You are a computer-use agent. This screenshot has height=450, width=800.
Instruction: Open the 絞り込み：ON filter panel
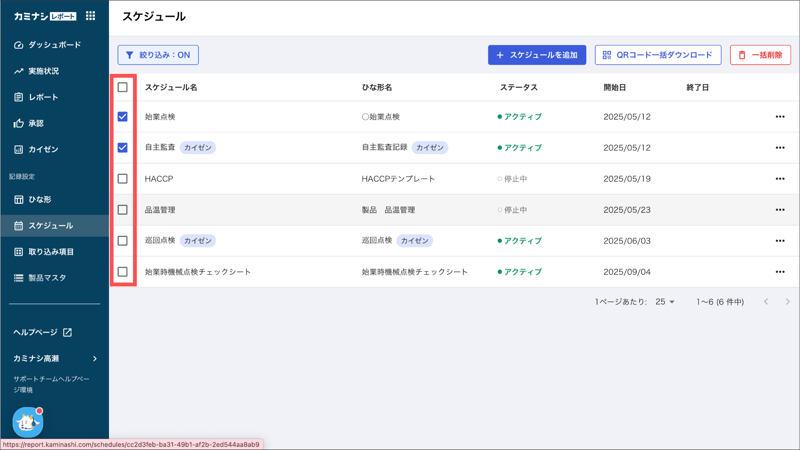click(x=158, y=55)
